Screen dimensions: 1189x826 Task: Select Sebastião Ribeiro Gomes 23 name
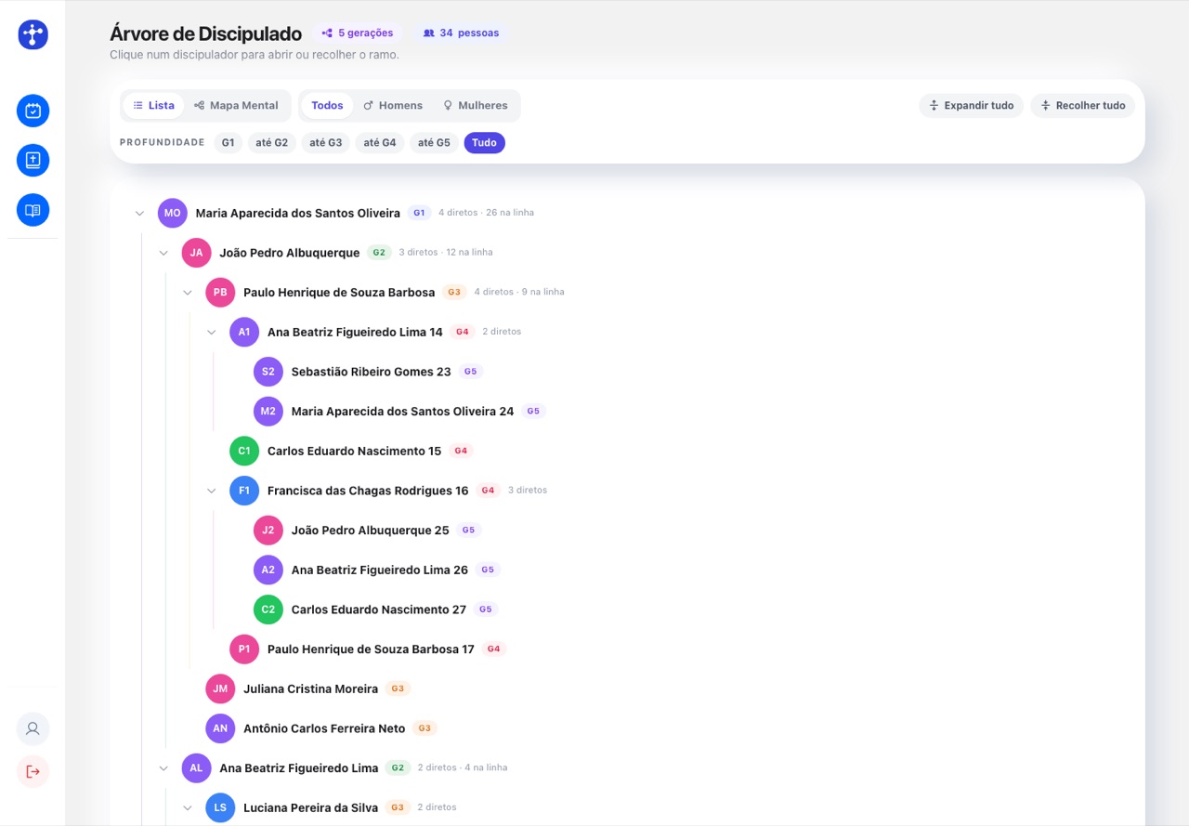372,372
